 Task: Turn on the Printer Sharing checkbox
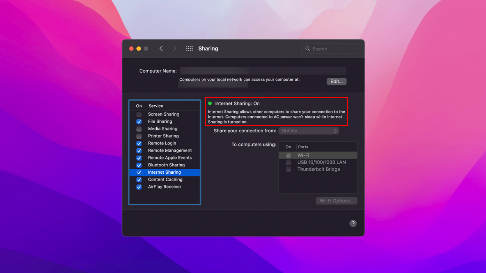pyautogui.click(x=139, y=136)
